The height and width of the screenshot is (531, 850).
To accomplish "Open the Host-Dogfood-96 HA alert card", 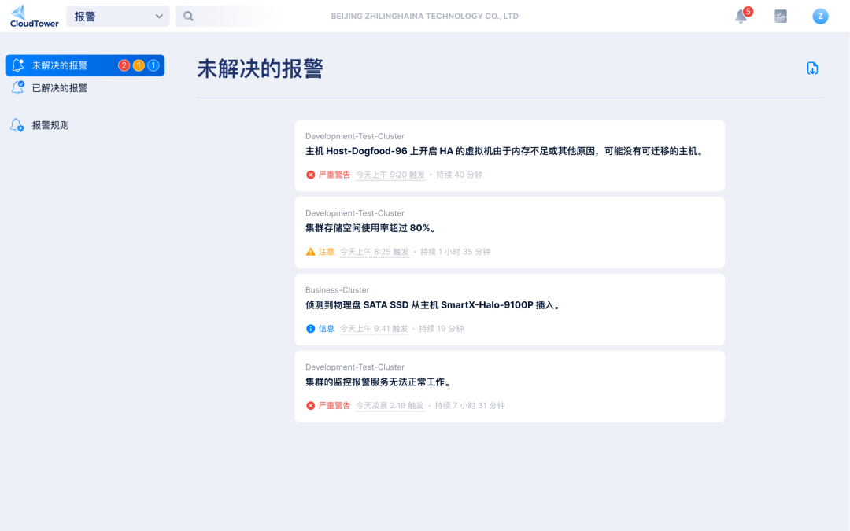I will [509, 156].
